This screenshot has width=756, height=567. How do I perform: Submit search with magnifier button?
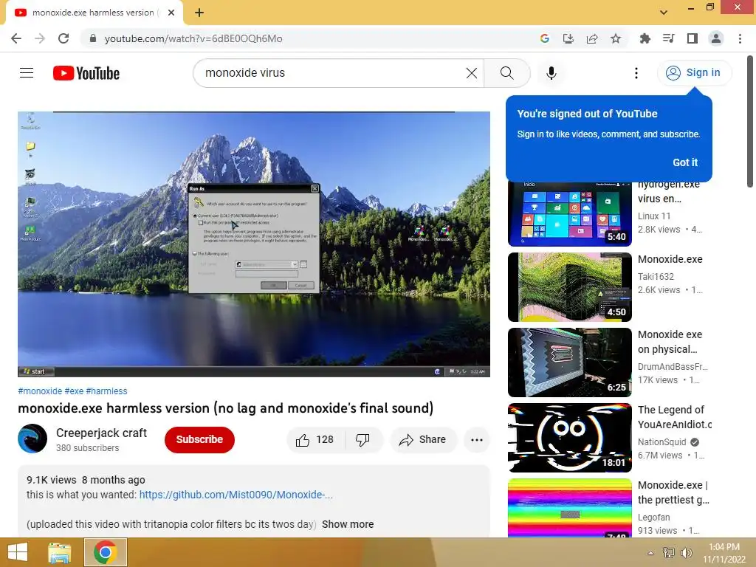(506, 73)
